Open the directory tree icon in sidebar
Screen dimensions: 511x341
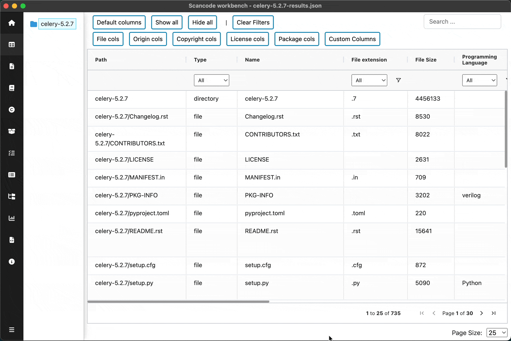[x=12, y=197]
